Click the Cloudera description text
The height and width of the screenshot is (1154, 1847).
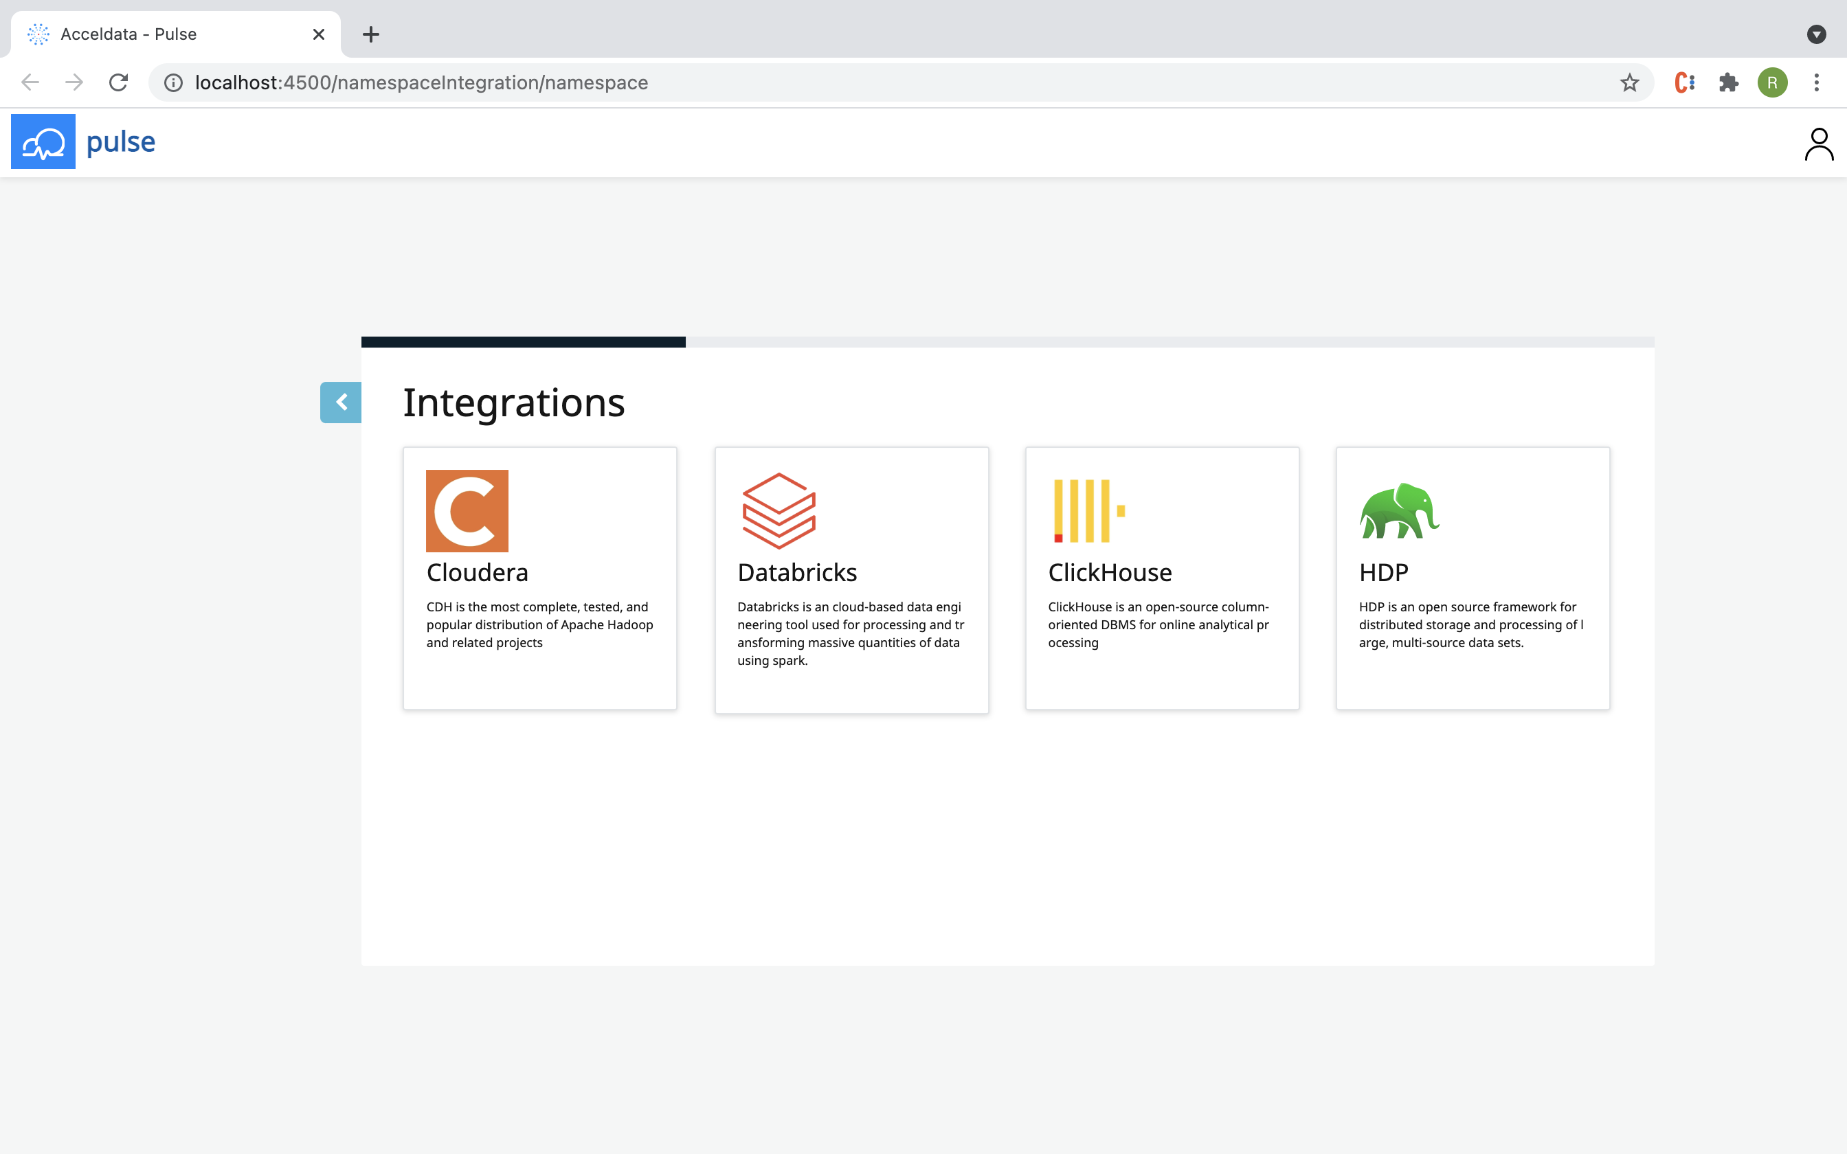[539, 624]
